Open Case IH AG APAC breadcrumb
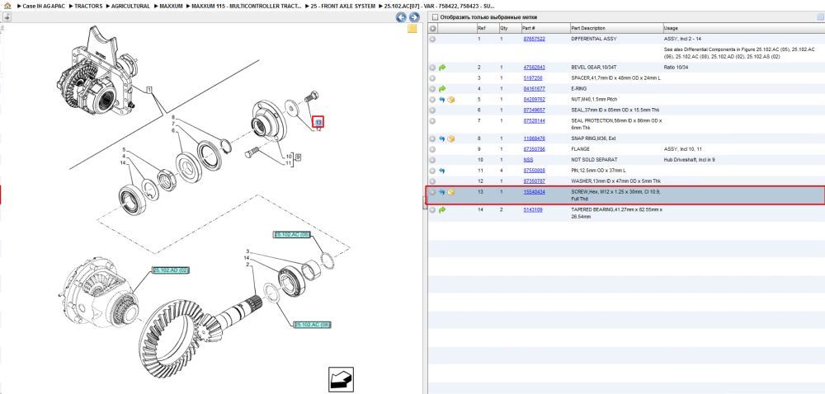 (44, 6)
